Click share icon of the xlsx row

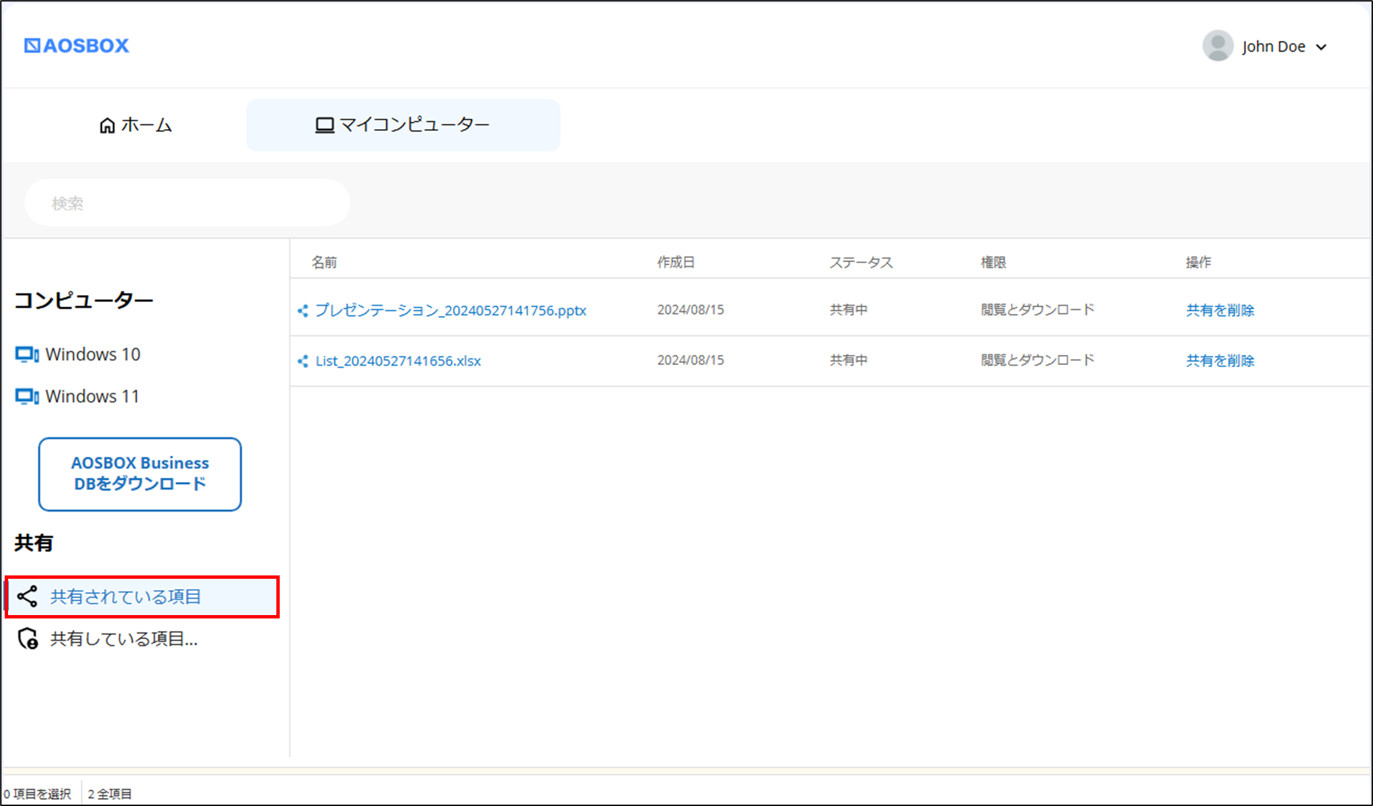click(x=303, y=361)
